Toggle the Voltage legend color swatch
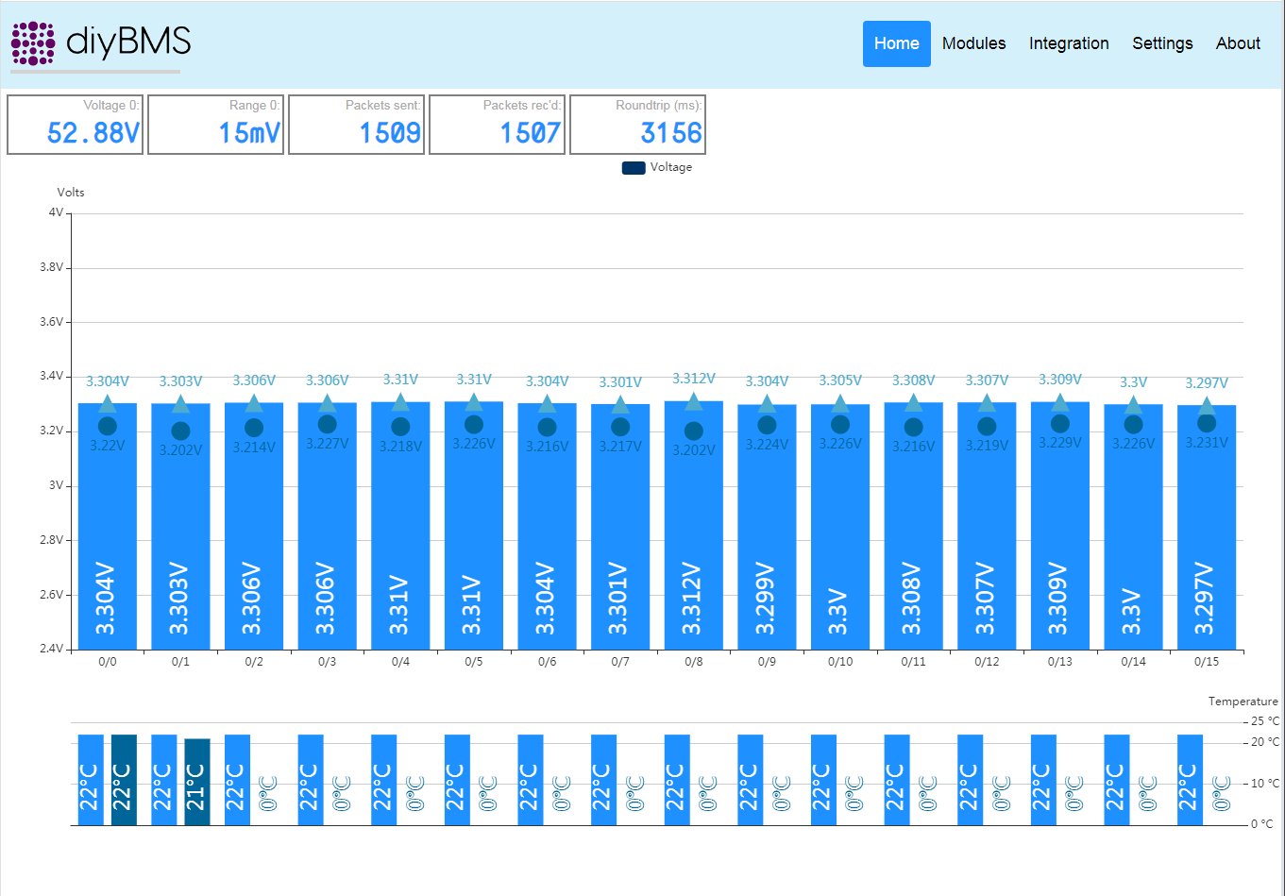The image size is (1285, 896). [634, 167]
